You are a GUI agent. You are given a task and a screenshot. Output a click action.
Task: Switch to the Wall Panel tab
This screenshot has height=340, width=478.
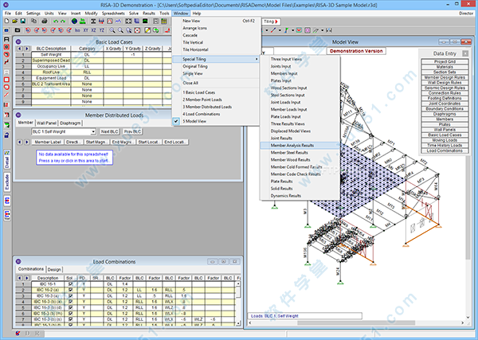pos(48,123)
